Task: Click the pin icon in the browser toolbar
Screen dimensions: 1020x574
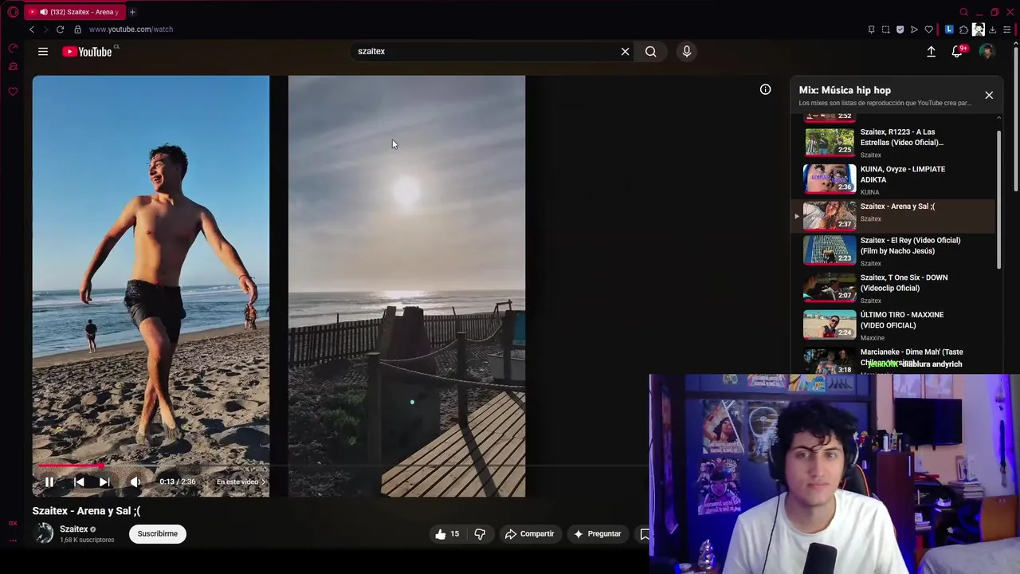Action: coord(871,29)
